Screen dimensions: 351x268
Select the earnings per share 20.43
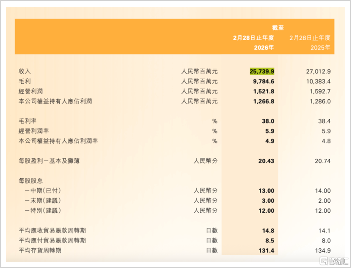(266, 161)
